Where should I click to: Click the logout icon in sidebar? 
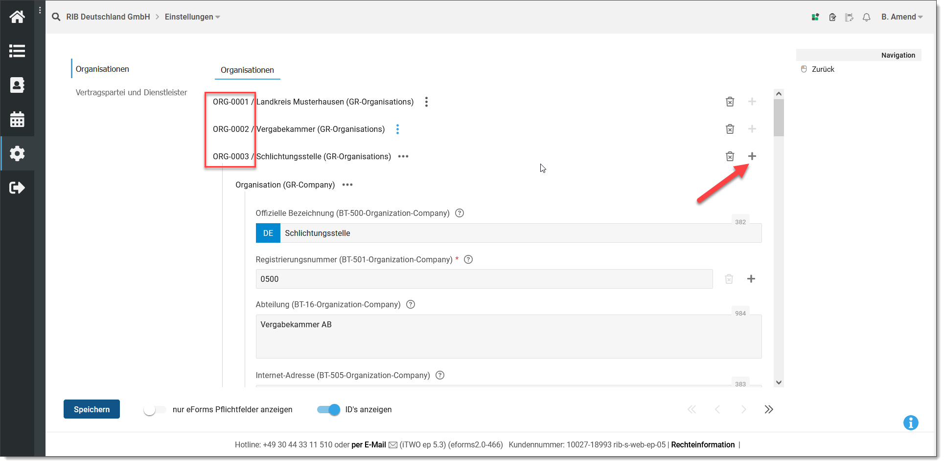pyautogui.click(x=17, y=188)
